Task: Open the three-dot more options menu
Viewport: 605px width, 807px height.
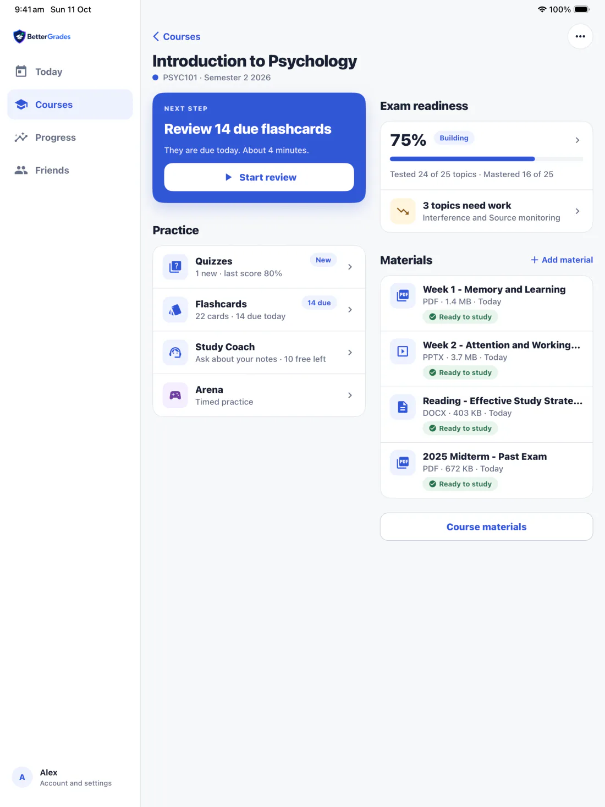Action: [580, 36]
